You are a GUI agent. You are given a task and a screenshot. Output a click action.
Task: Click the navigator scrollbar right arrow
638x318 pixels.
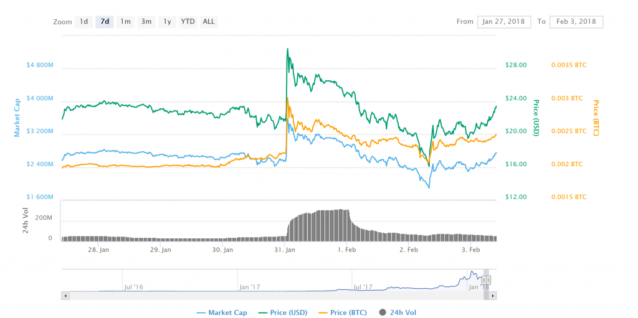click(493, 296)
